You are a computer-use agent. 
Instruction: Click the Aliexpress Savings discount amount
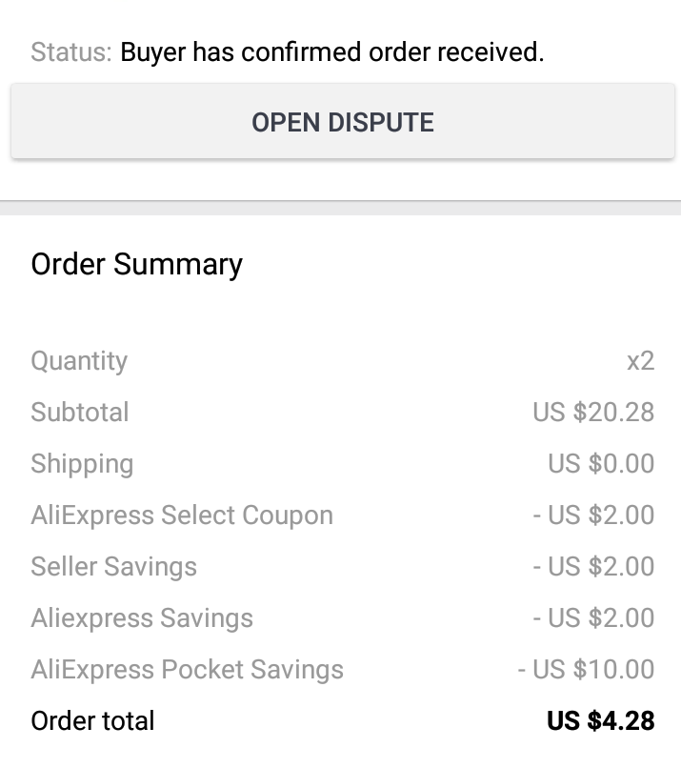(x=593, y=618)
